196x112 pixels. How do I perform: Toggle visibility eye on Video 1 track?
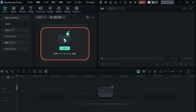10,92
